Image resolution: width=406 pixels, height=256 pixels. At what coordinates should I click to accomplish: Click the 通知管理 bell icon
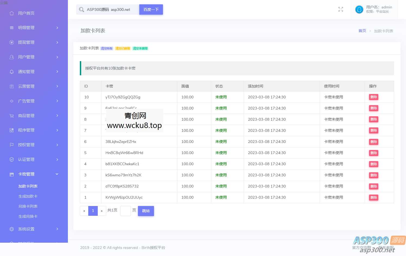[x=12, y=71]
